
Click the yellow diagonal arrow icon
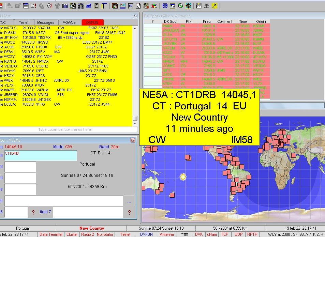coord(215,6)
